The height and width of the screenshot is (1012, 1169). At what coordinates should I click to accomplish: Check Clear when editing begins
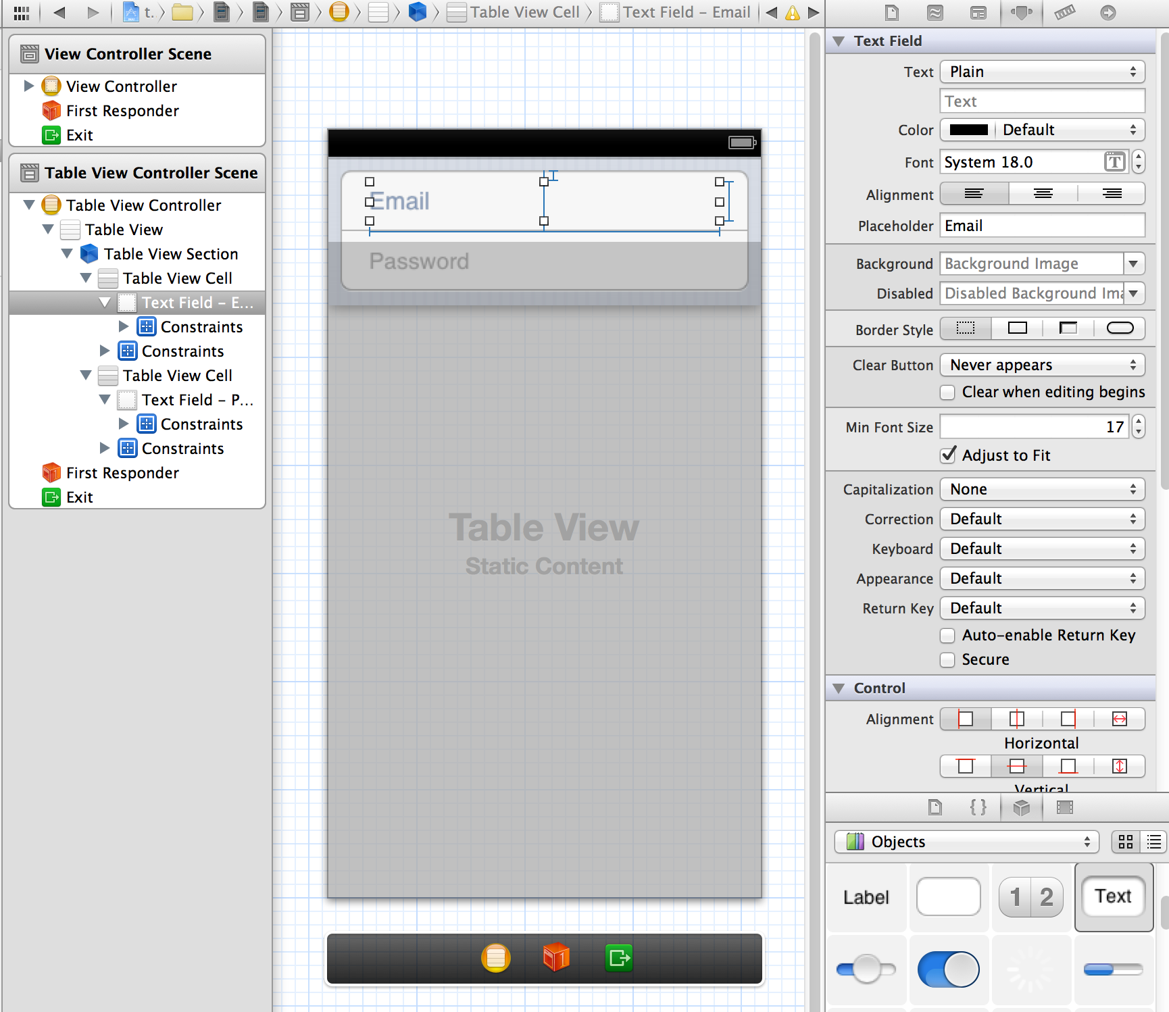[948, 393]
